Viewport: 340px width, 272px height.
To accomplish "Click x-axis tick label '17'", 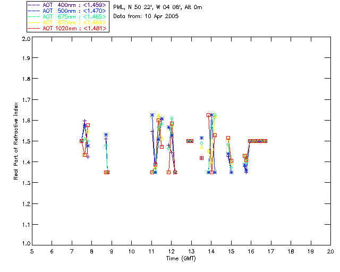I will 271,251.
